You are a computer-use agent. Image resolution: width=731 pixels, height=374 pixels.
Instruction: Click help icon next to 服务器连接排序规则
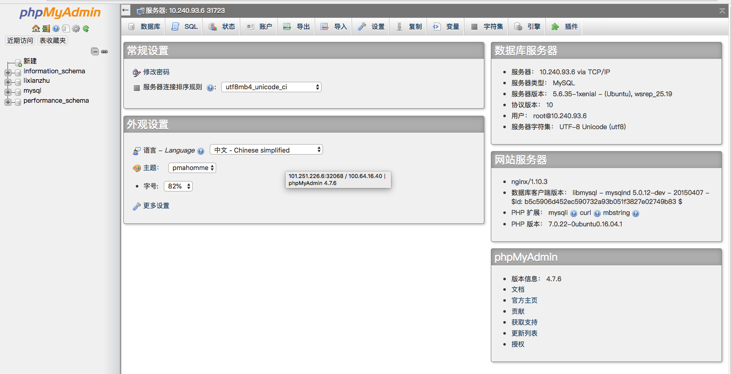point(210,88)
